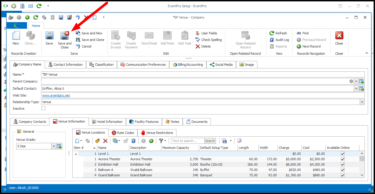Click the document icon in EventPro Setup window

tap(22, 6)
